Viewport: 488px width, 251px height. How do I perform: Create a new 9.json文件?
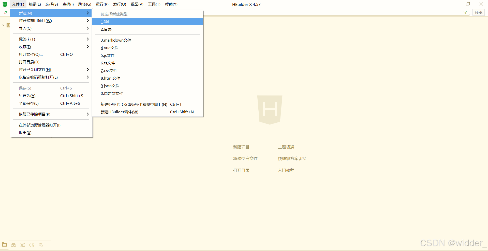[147, 86]
